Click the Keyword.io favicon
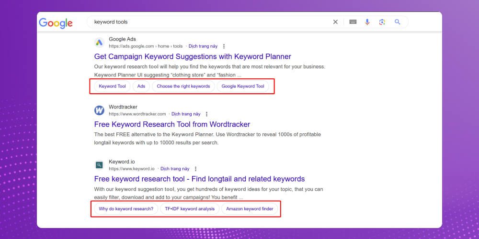The height and width of the screenshot is (239, 479). (x=99, y=165)
